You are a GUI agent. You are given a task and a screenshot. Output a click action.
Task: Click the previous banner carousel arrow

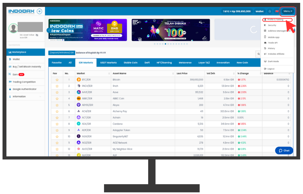point(49,30)
